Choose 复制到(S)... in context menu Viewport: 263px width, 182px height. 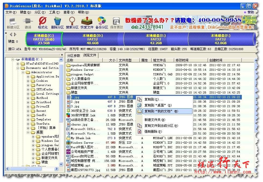pyautogui.click(x=164, y=99)
